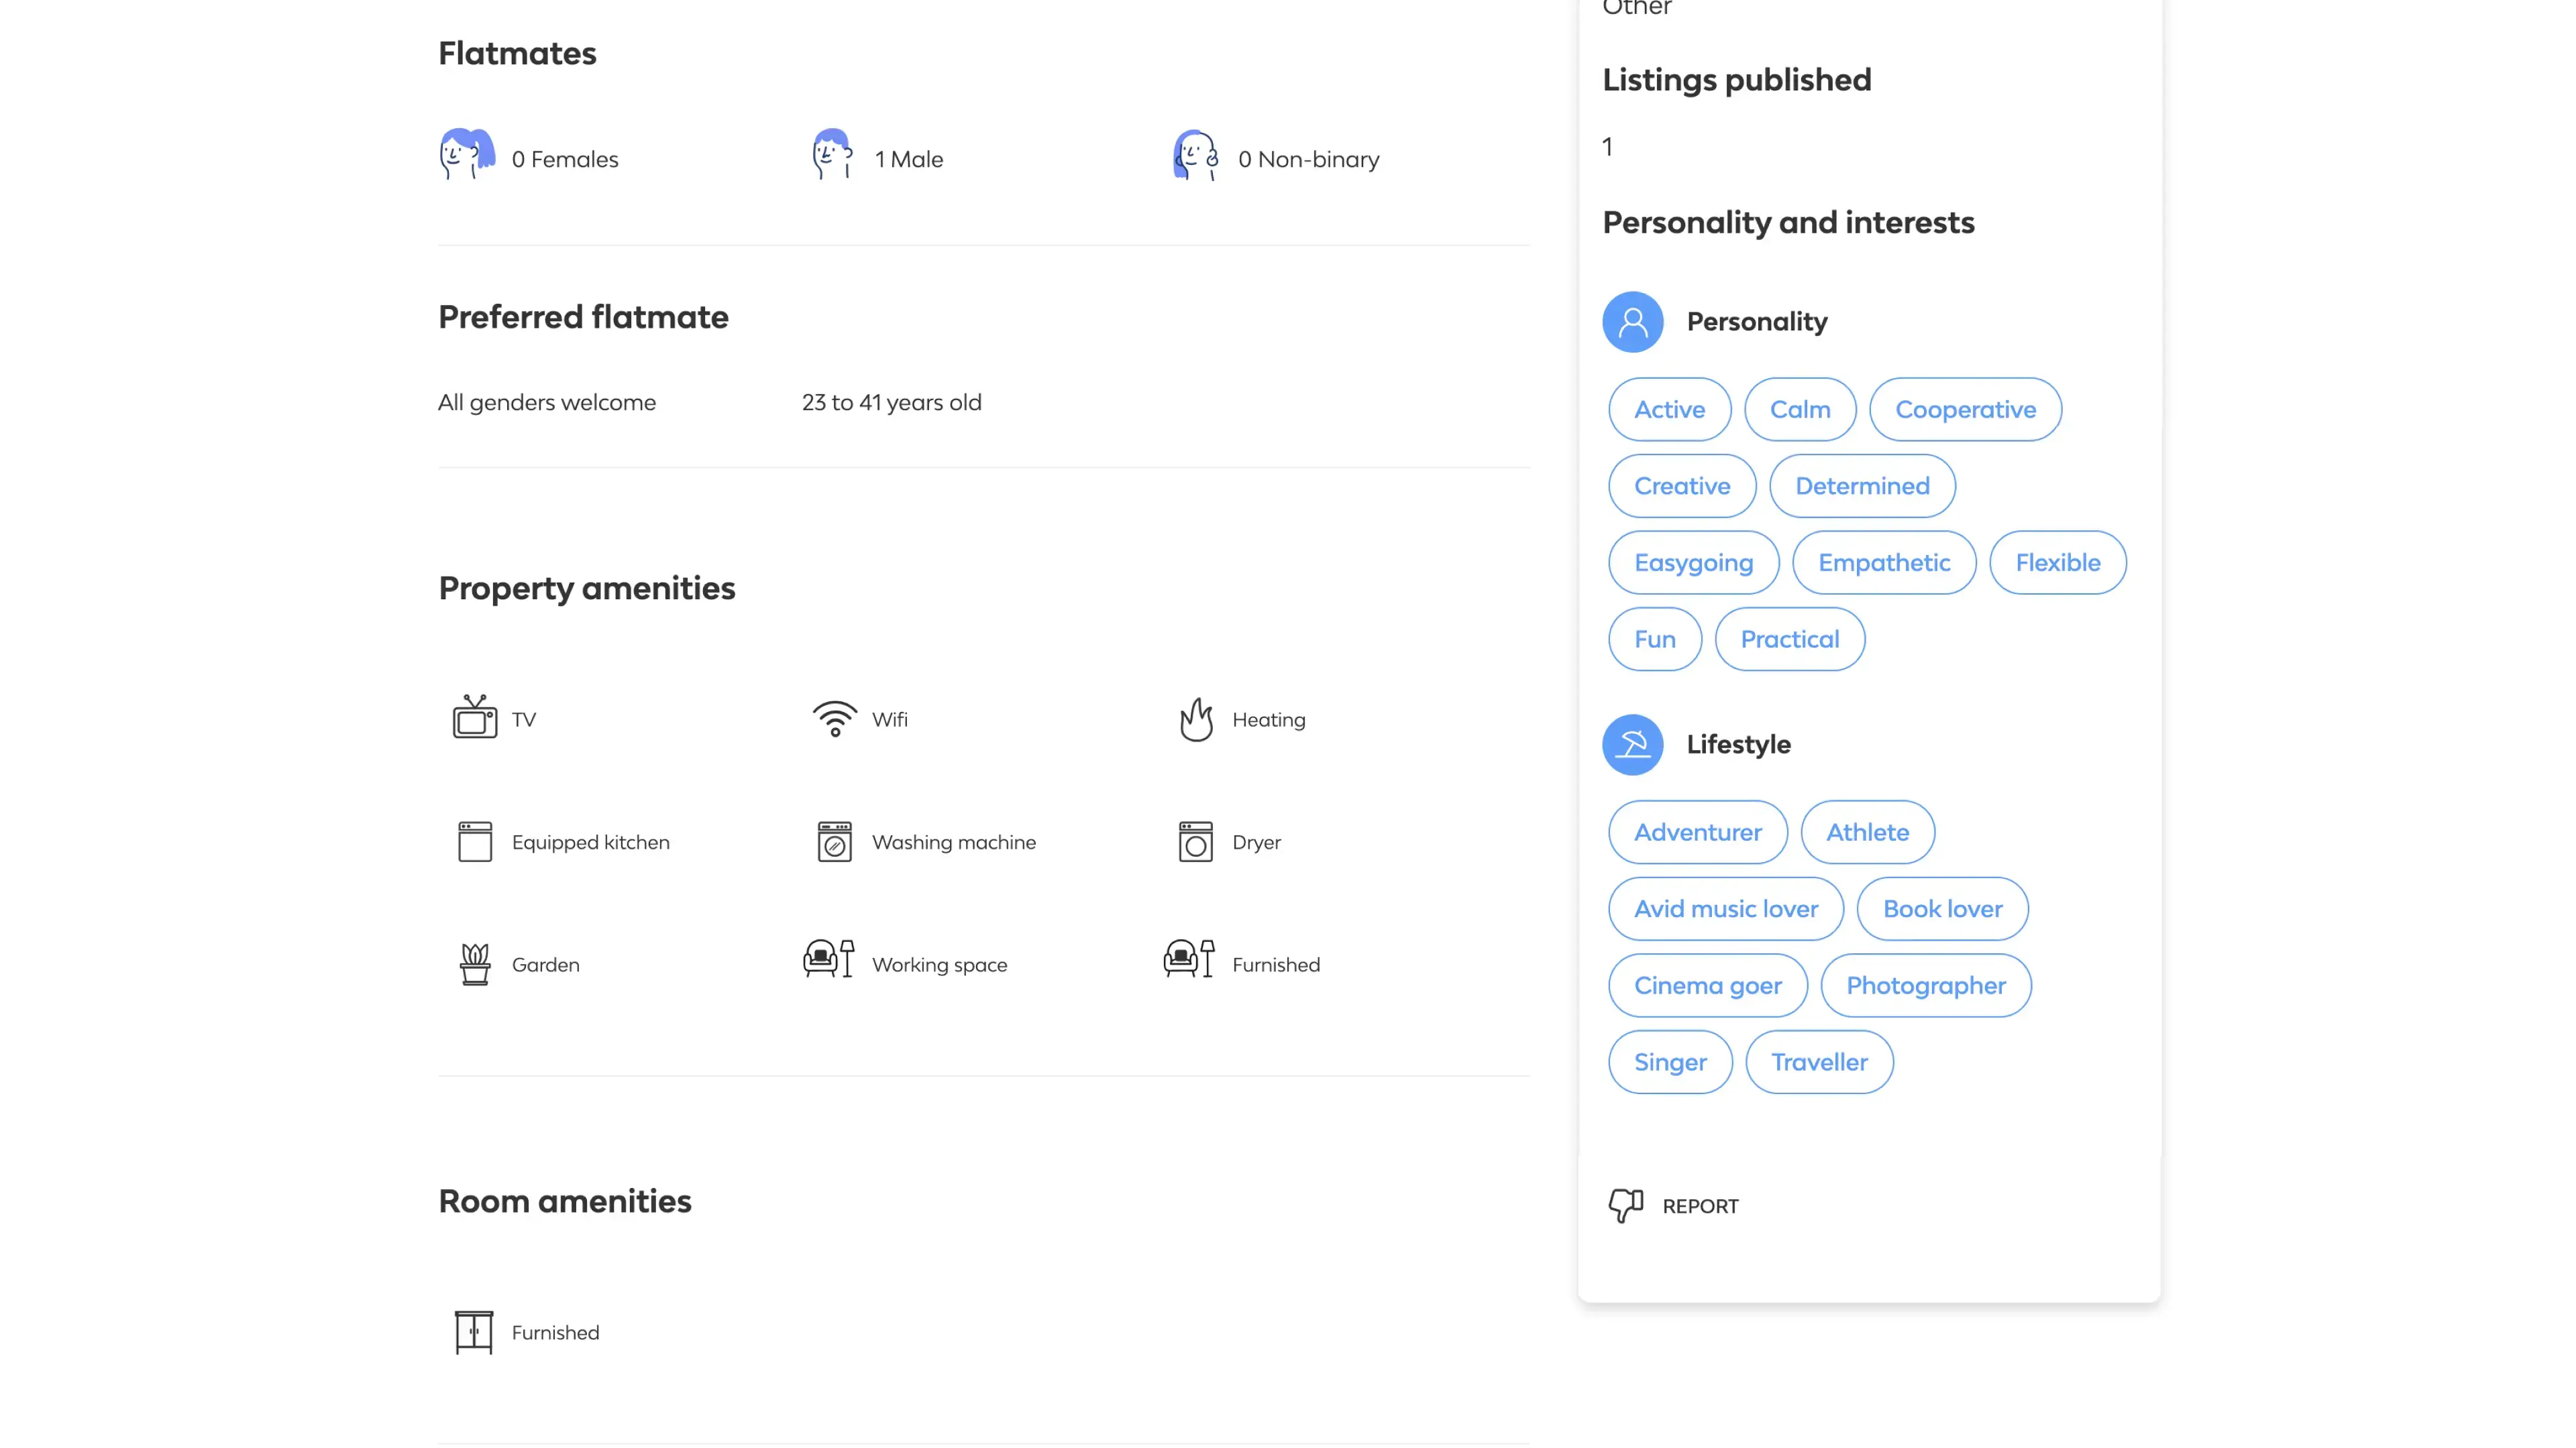Select the Empathetic personality tag
Screen dimensions: 2576x1448
coord(1883,562)
